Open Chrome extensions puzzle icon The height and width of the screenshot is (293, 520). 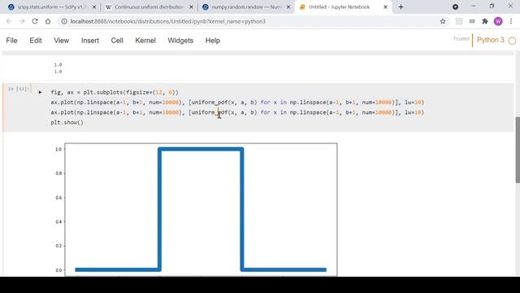pyautogui.click(x=485, y=21)
